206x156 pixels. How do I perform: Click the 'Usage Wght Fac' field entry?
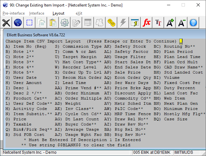(78, 135)
